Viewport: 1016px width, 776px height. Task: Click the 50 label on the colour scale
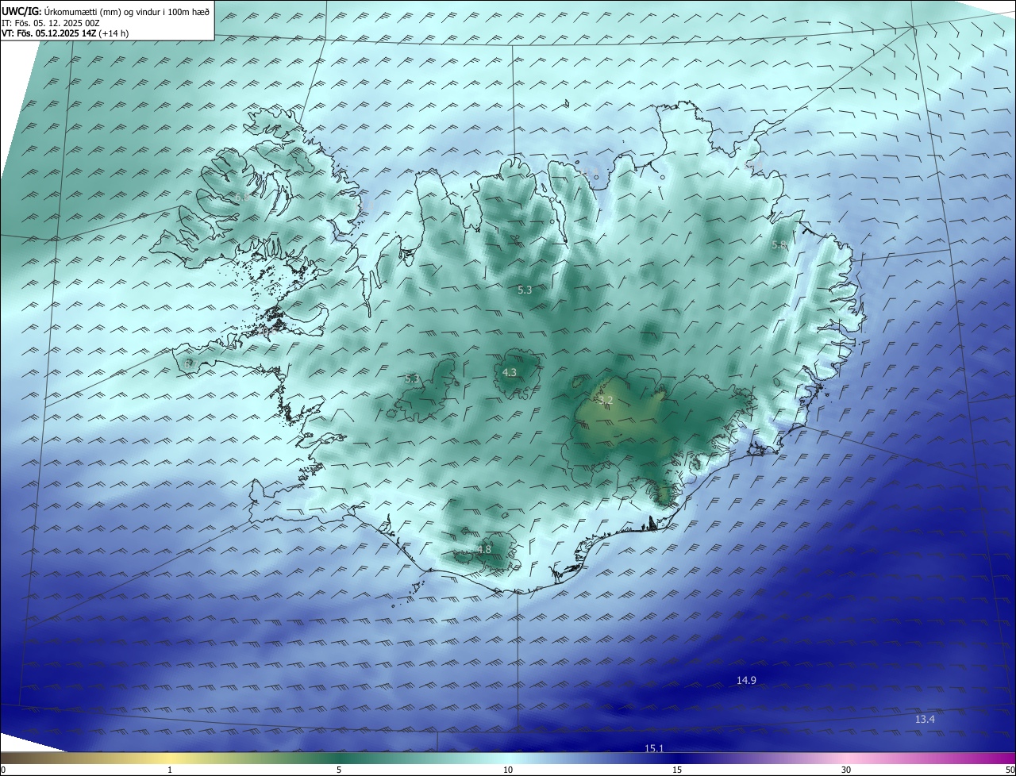[x=1010, y=770]
